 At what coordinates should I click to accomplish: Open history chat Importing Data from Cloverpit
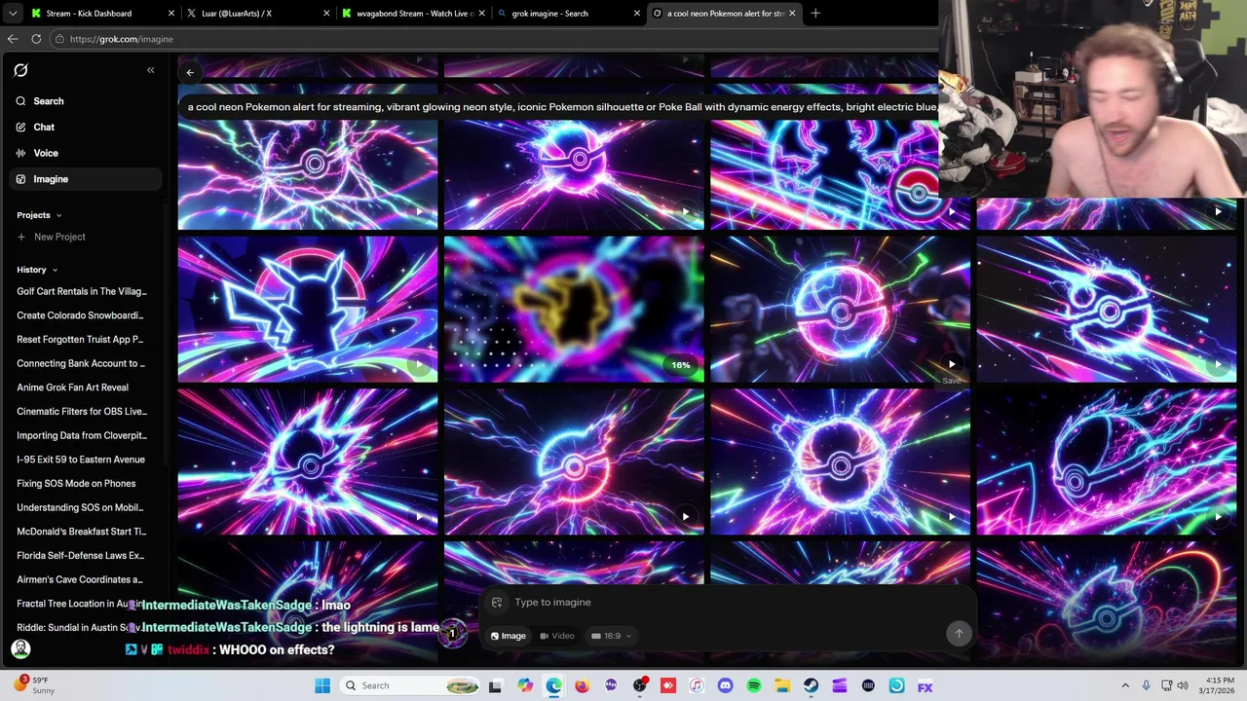pos(82,435)
